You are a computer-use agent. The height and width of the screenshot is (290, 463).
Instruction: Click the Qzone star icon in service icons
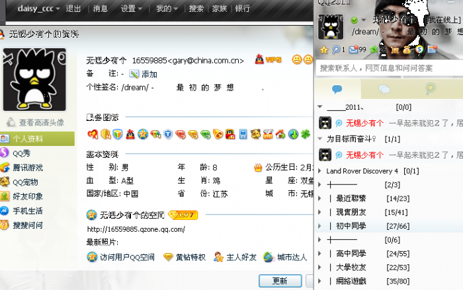143,134
